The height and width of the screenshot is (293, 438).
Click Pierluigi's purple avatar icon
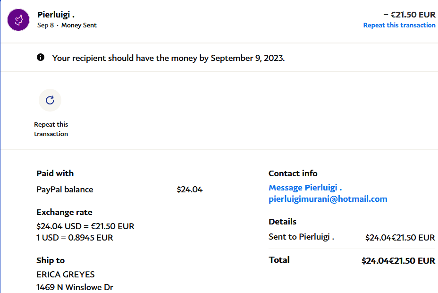19,19
